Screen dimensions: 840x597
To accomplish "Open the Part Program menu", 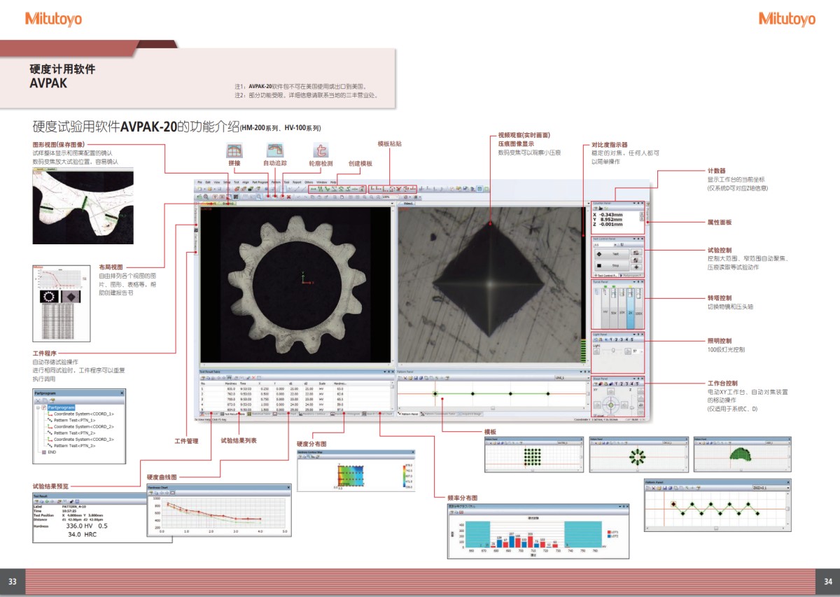I will [x=260, y=182].
